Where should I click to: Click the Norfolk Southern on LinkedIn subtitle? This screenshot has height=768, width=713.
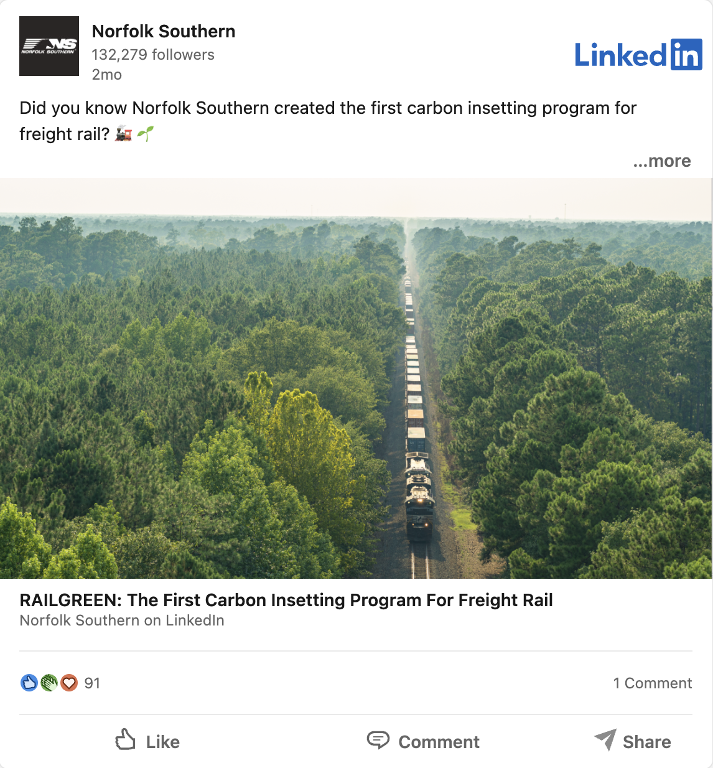pos(122,620)
